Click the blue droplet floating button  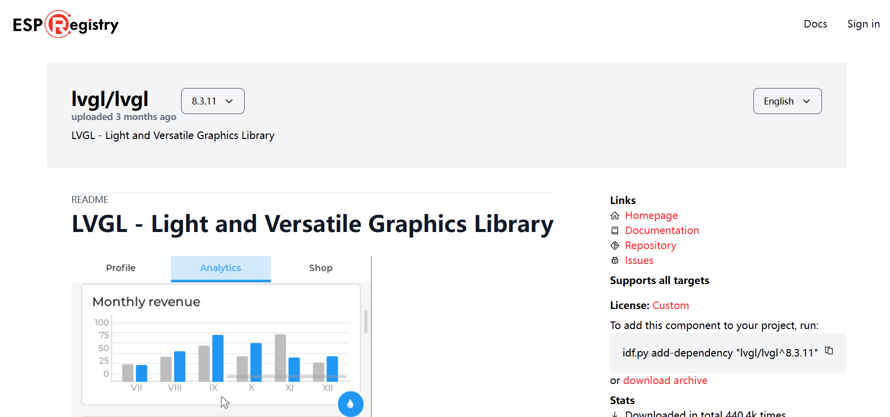click(x=350, y=404)
